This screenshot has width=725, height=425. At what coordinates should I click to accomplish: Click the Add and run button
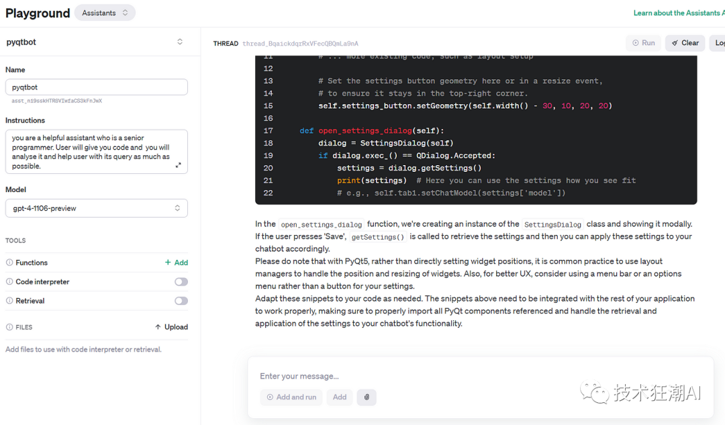pyautogui.click(x=291, y=397)
